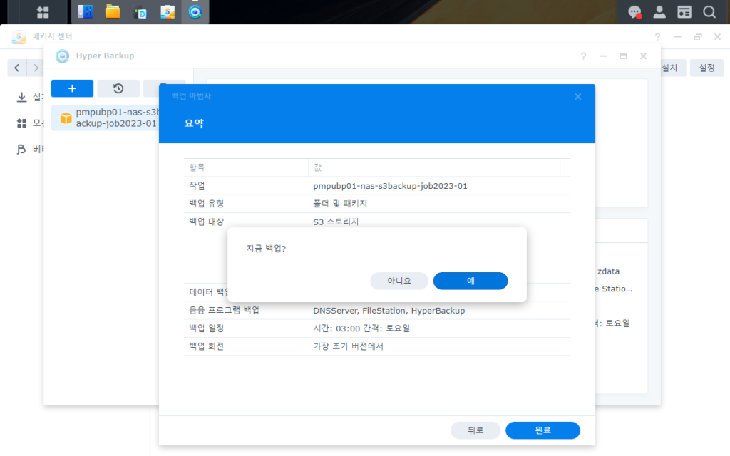Go back with the 뒤로 button
Viewport: 730px width, 456px height.
pyautogui.click(x=475, y=430)
